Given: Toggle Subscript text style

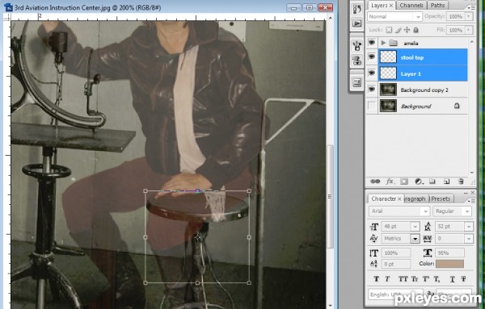Looking at the screenshot, I should point(436,279).
